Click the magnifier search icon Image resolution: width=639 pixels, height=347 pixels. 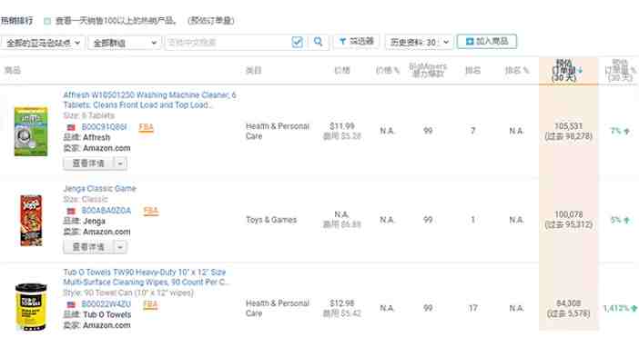pyautogui.click(x=319, y=42)
